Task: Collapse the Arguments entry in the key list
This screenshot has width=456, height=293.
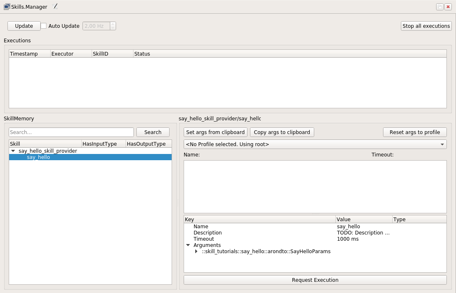Action: pyautogui.click(x=188, y=245)
